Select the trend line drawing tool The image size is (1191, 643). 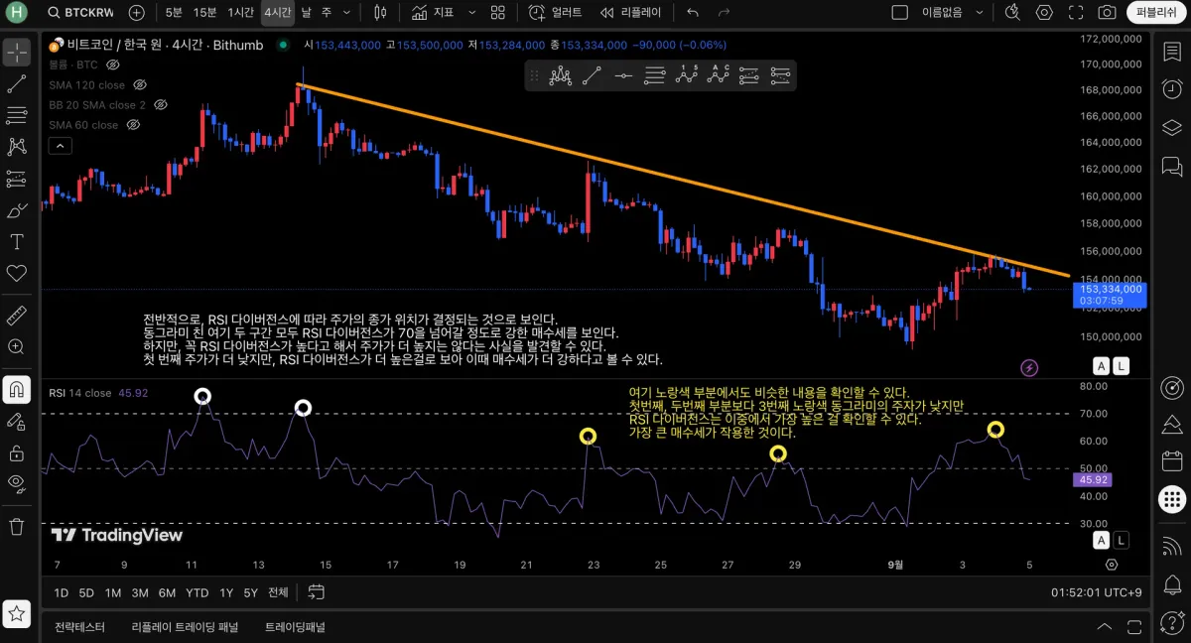(x=17, y=84)
